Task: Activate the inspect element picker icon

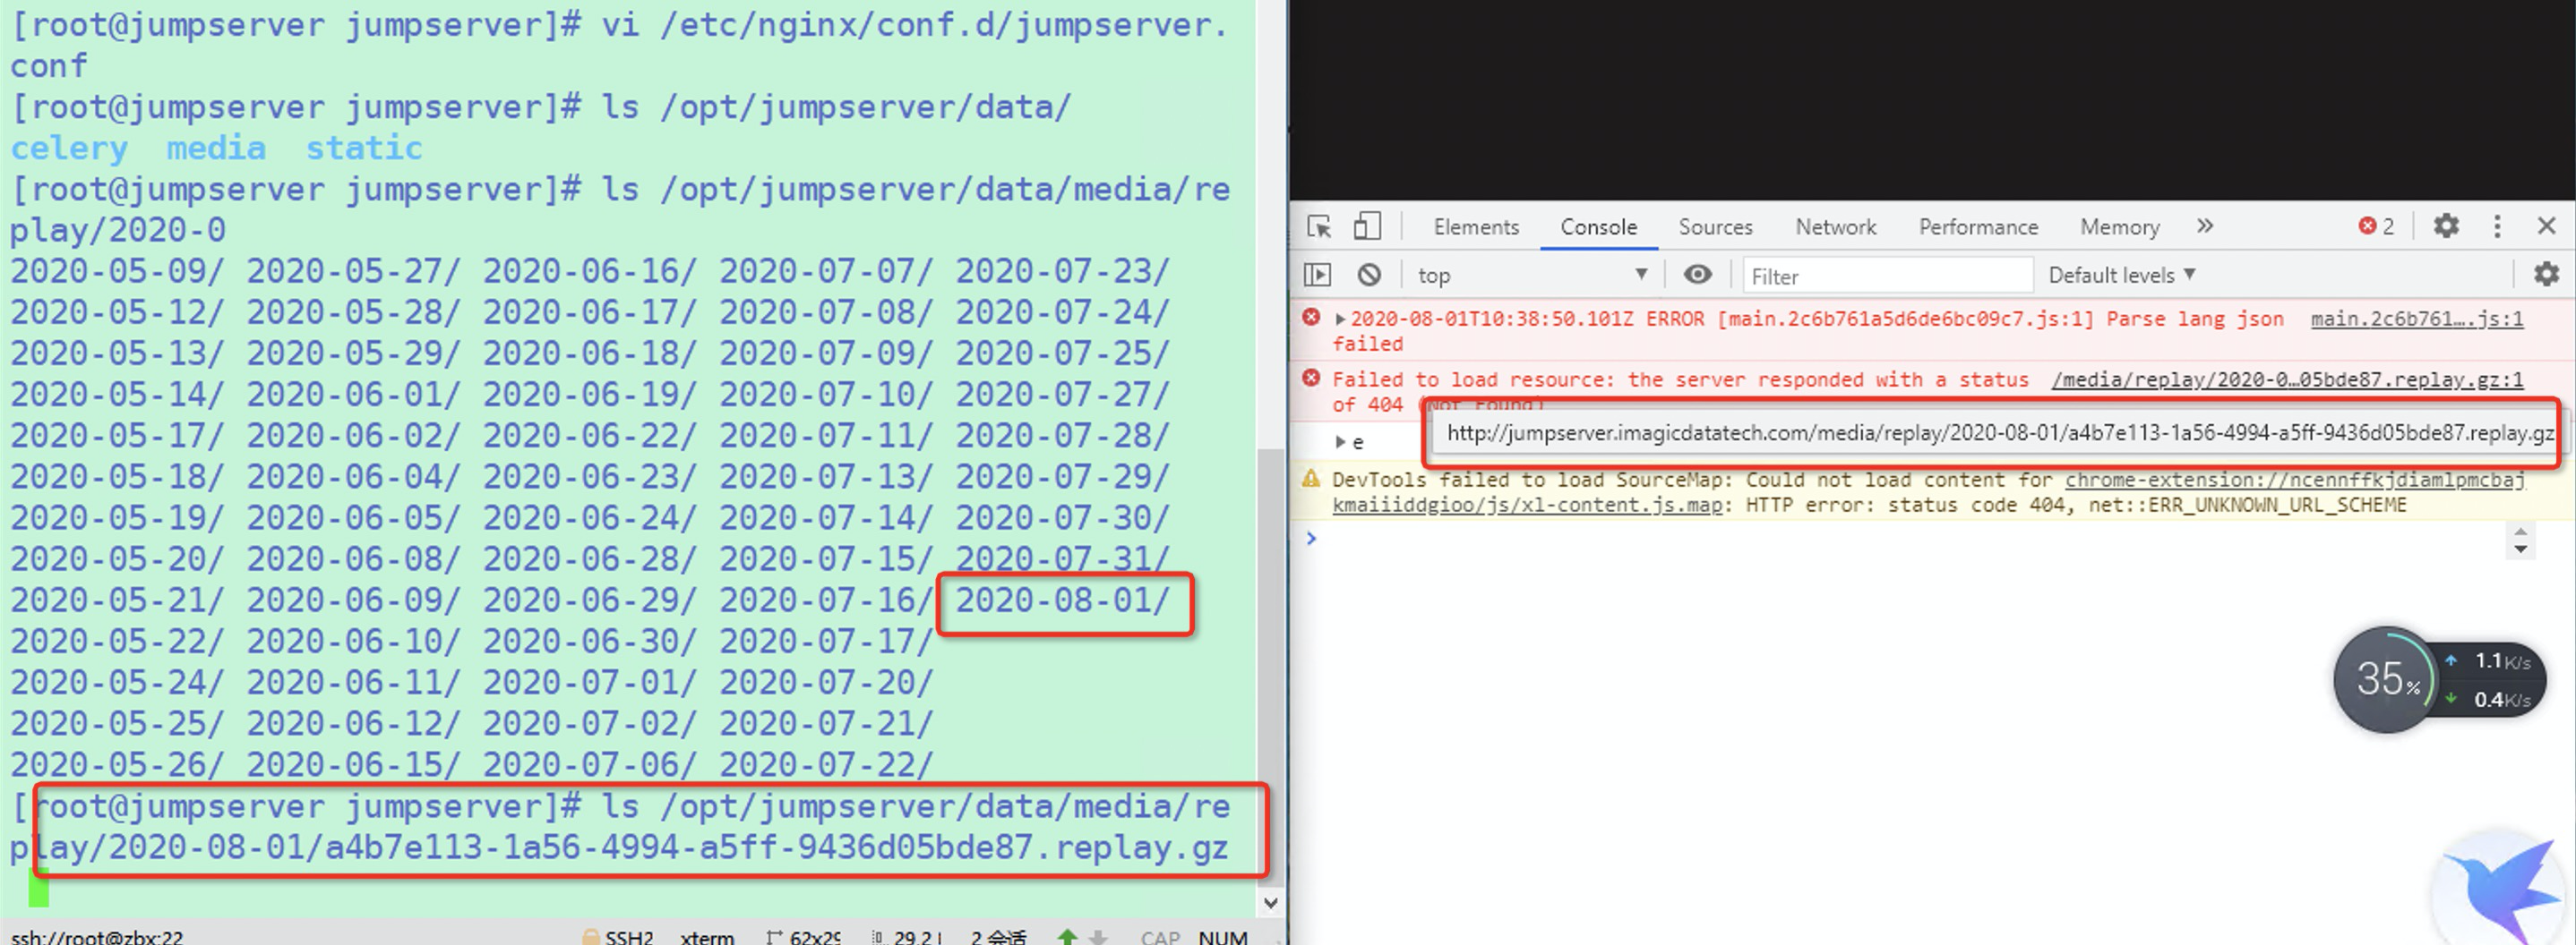Action: 1319,226
